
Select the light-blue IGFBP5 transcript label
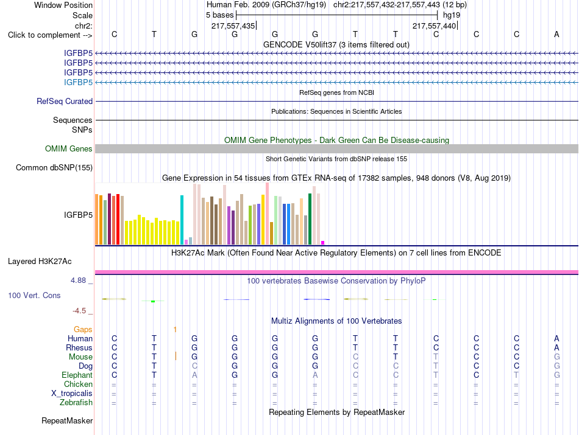tap(78, 82)
